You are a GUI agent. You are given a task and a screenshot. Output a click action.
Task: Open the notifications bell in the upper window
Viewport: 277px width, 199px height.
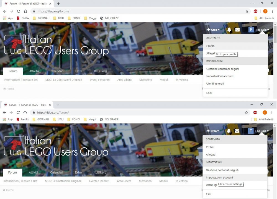click(x=229, y=30)
